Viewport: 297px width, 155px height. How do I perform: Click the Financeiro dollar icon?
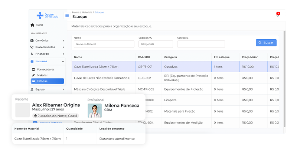pyautogui.click(x=32, y=54)
